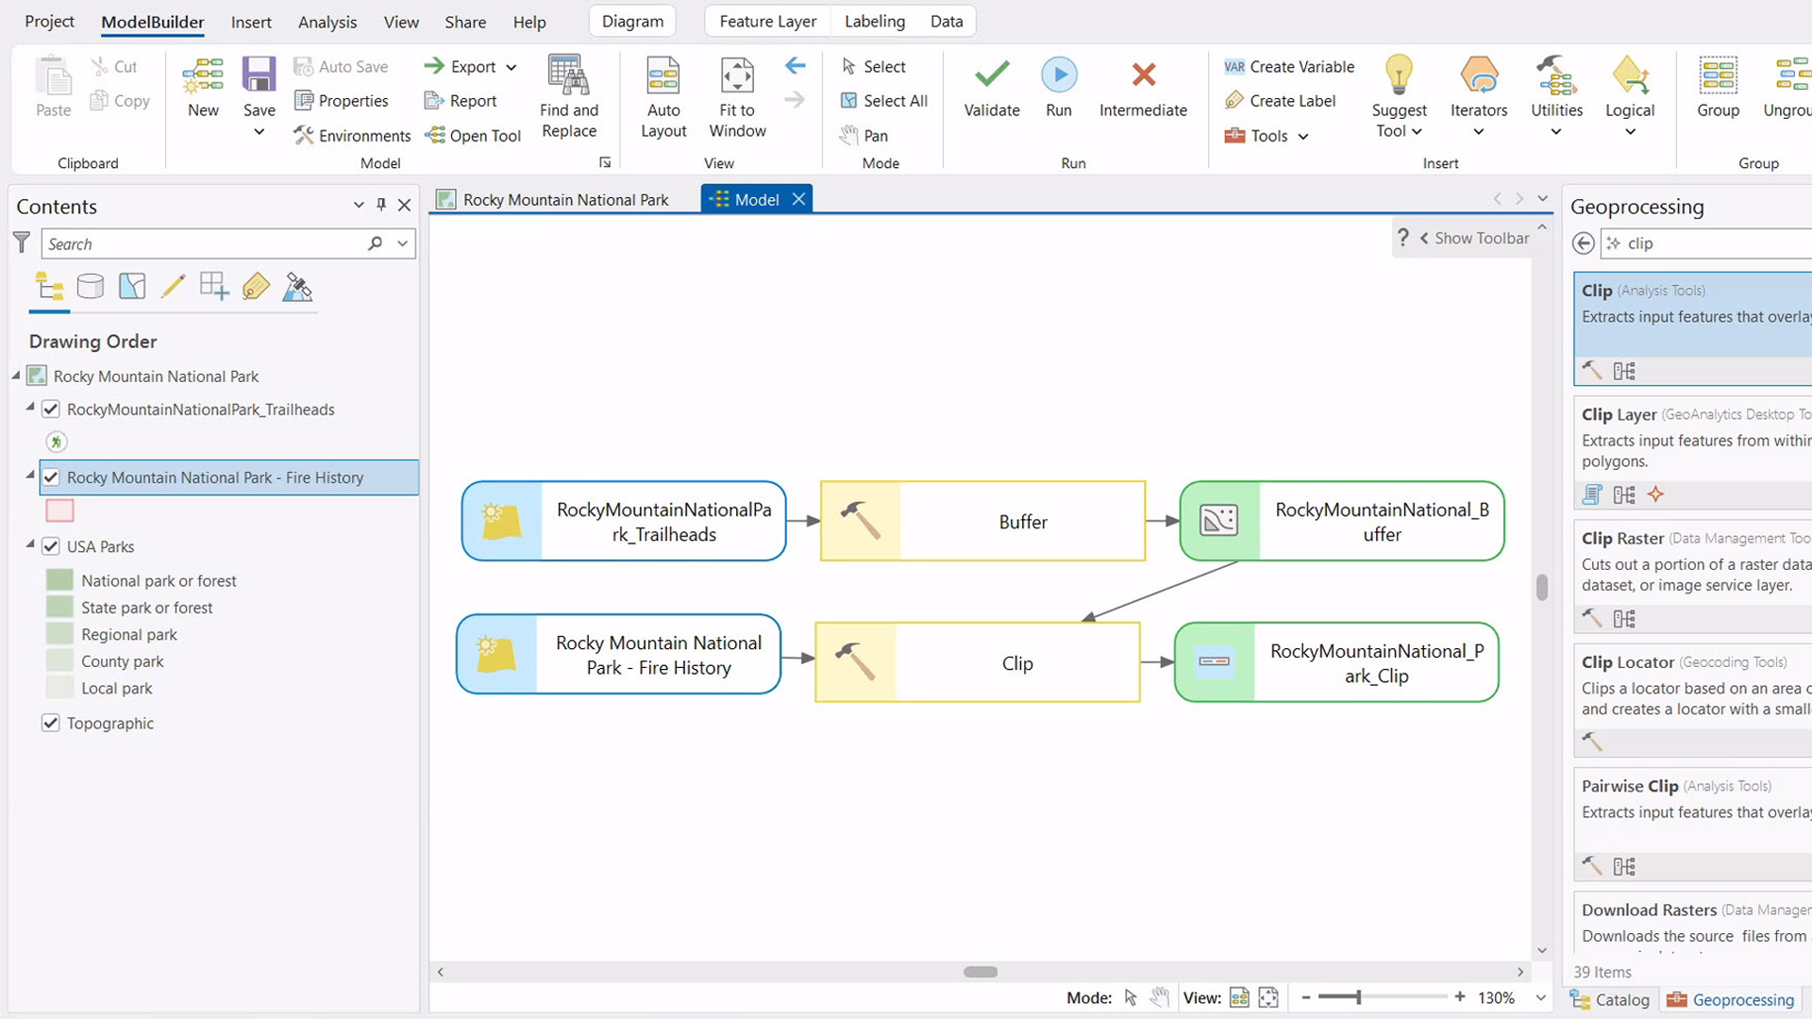
Task: Click the Create Variable button
Action: pos(1289,67)
